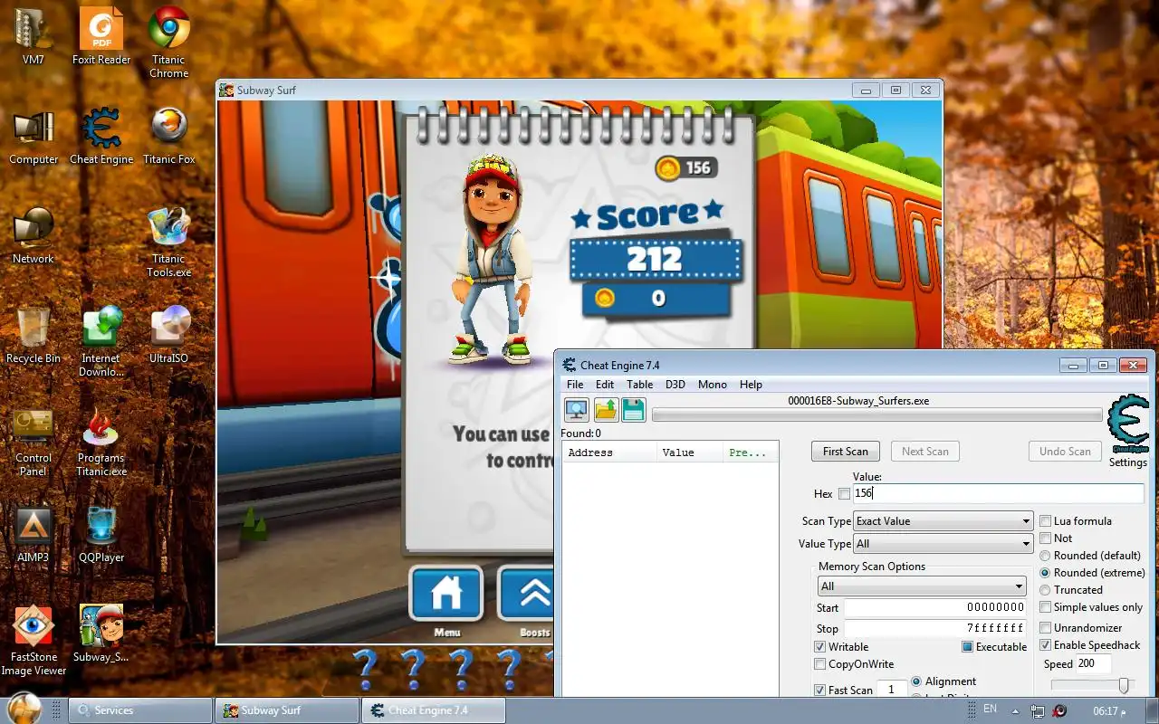
Task: Launch Titanic Tools.exe from desktop
Action: coord(168,241)
